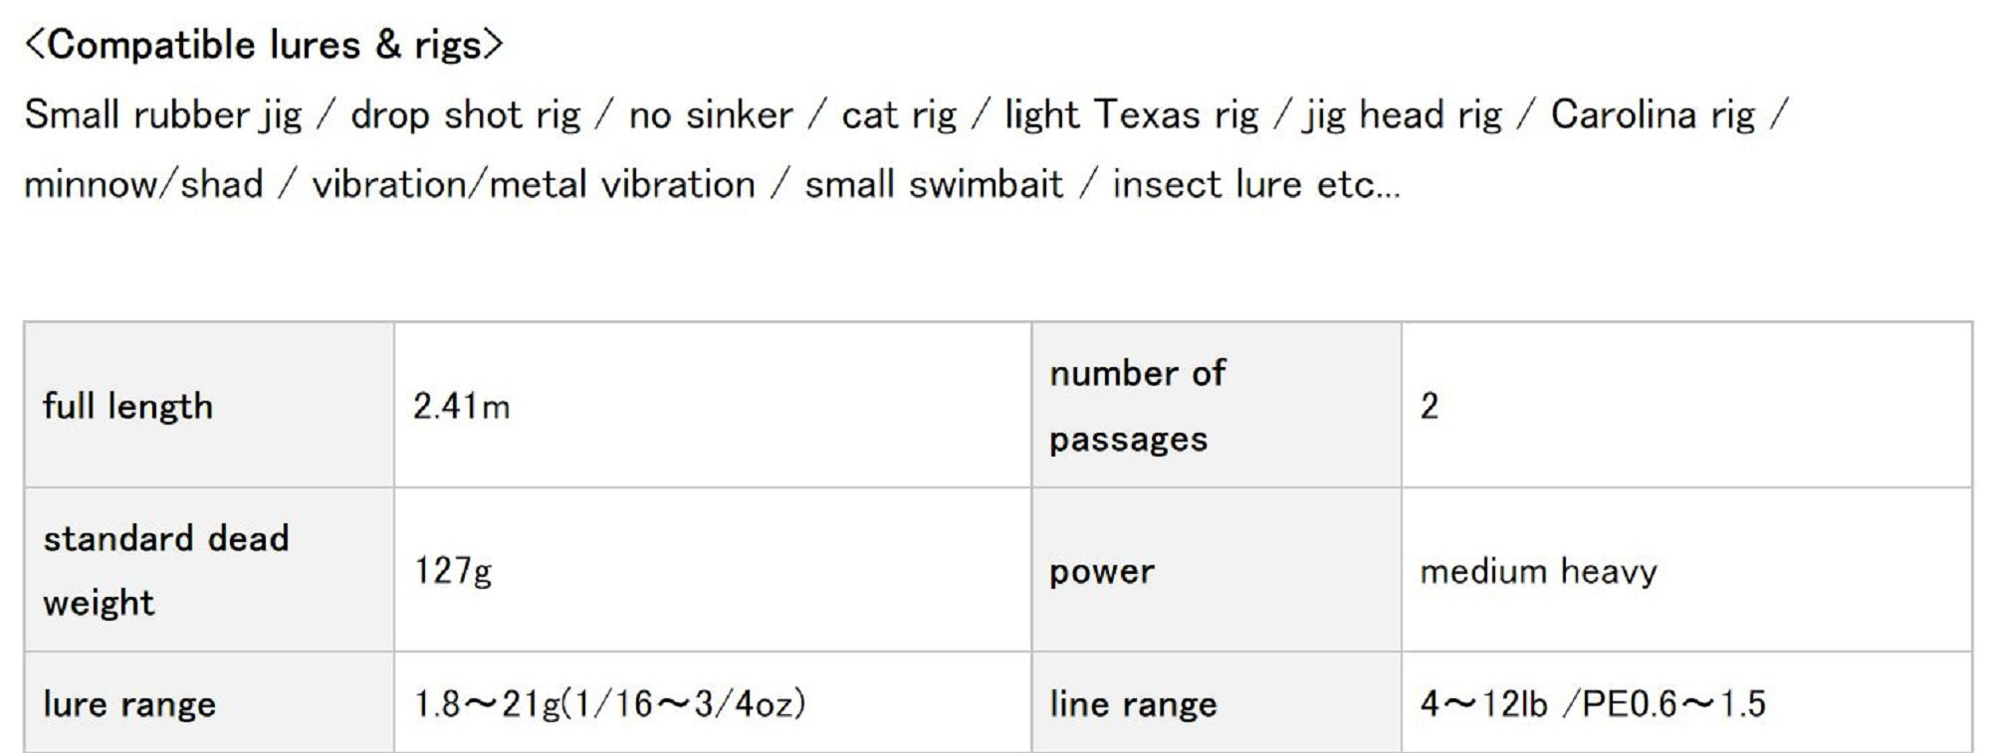Image resolution: width=1991 pixels, height=753 pixels.
Task: Click the 'Carolina rig' text
Action: [1653, 115]
